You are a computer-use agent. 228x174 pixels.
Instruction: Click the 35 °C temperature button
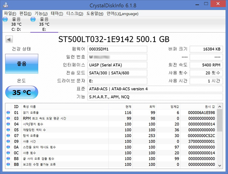click(22, 92)
